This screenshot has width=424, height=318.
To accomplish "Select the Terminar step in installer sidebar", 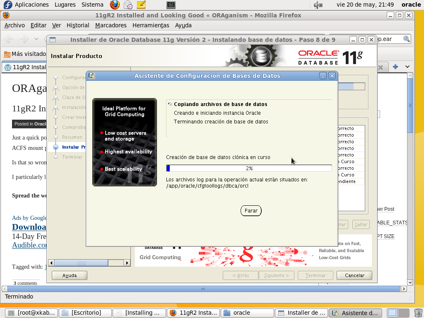I will [72, 157].
